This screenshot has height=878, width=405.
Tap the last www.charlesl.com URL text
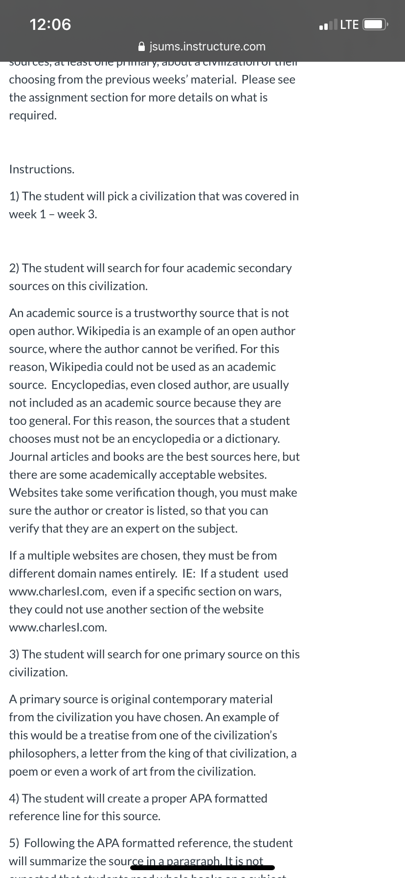point(58,628)
